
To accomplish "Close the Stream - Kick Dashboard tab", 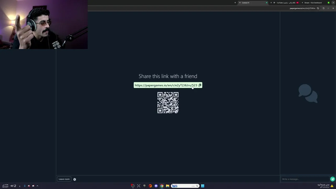I will tap(302, 3).
